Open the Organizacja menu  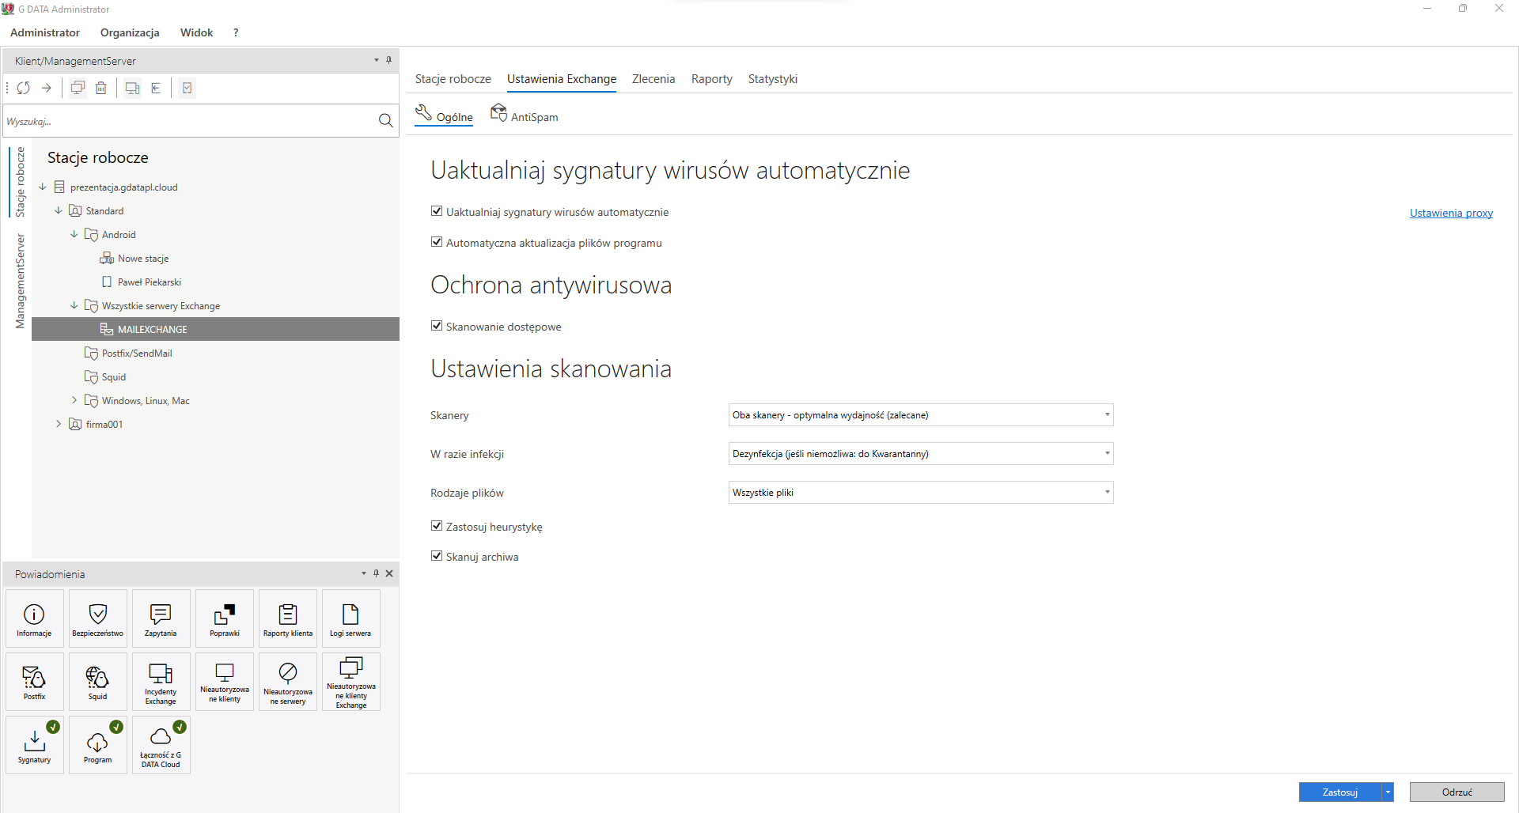point(130,32)
